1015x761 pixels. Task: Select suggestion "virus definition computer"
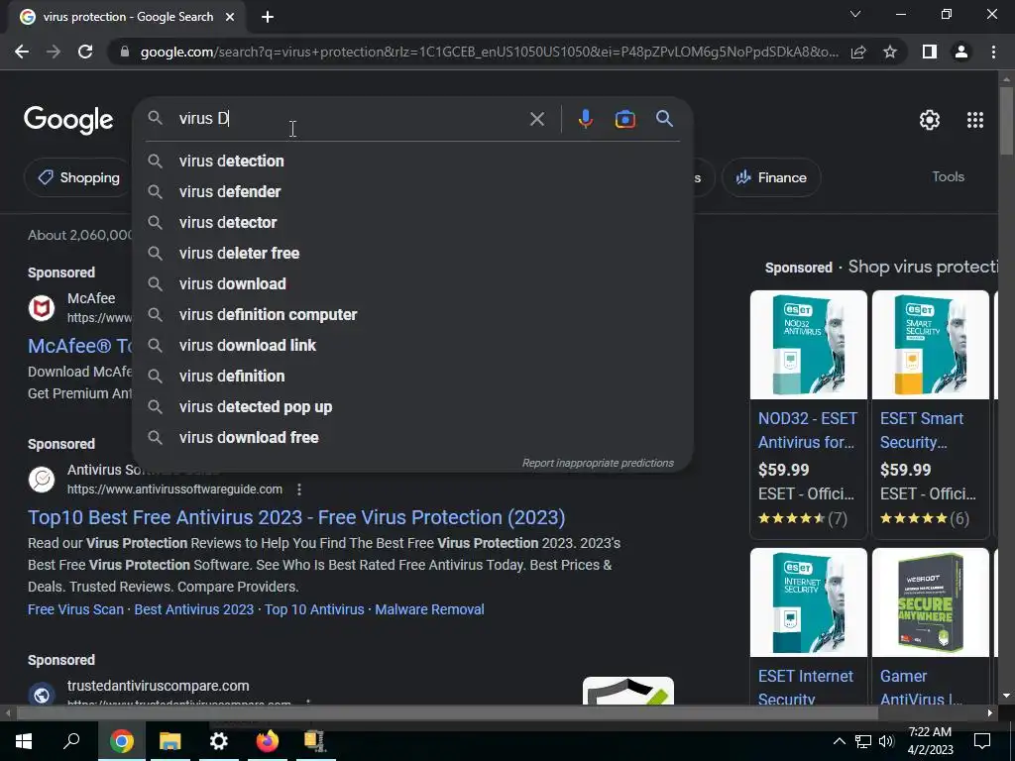[412, 314]
